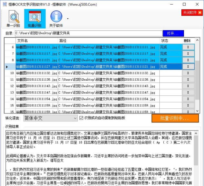Select the 单一识别 single recognition tool
The image size is (204, 186).
point(13,19)
